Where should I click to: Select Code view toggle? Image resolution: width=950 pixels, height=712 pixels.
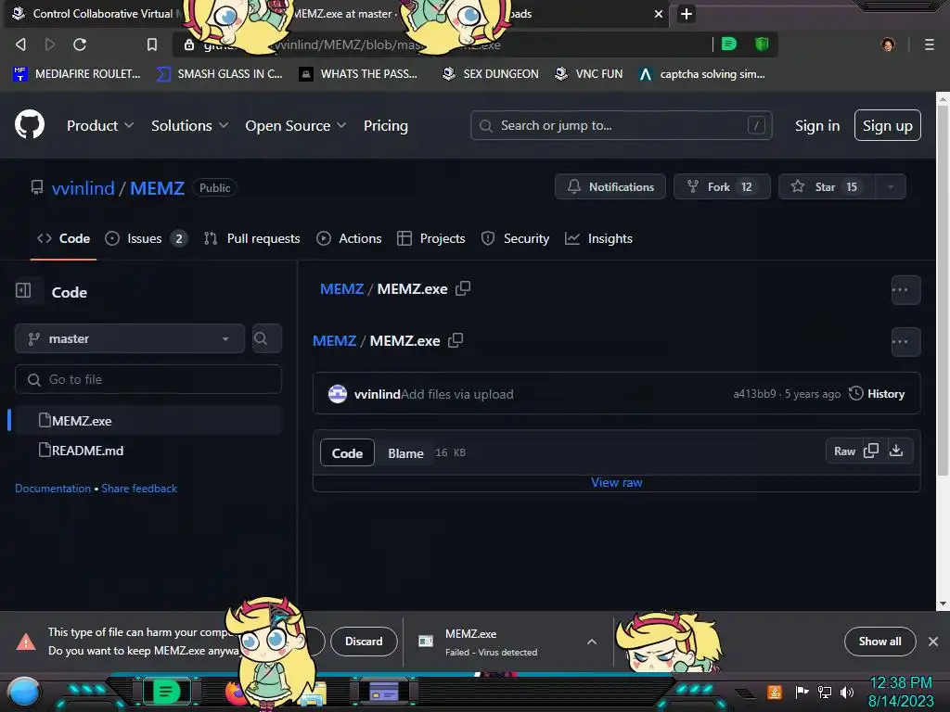pos(347,452)
